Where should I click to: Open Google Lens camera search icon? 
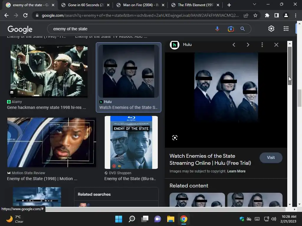[x=231, y=29]
